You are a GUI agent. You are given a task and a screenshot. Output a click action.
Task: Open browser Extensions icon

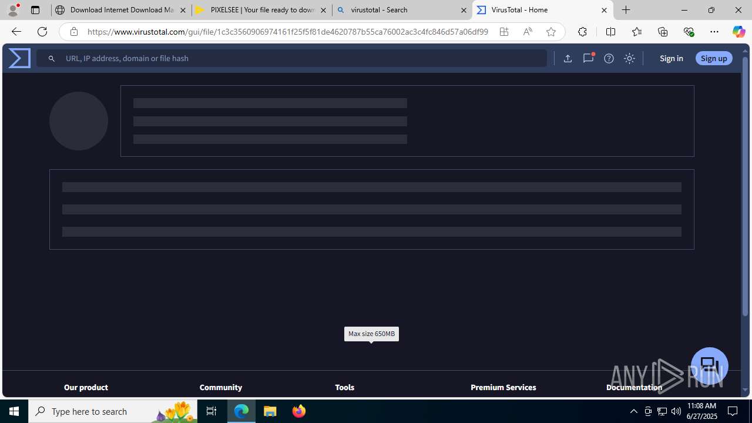[582, 32]
